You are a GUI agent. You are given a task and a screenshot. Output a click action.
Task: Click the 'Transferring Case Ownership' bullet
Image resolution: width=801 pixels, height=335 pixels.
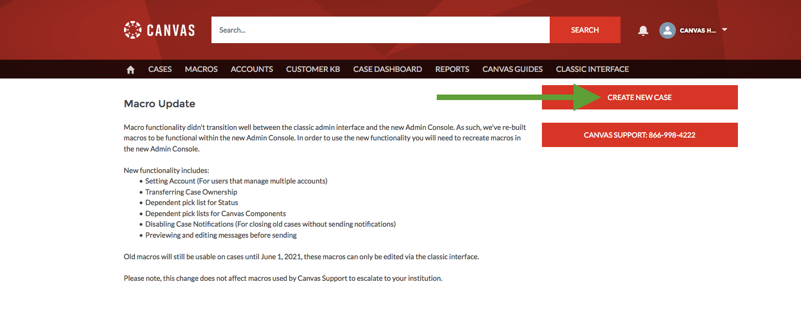[x=191, y=192]
